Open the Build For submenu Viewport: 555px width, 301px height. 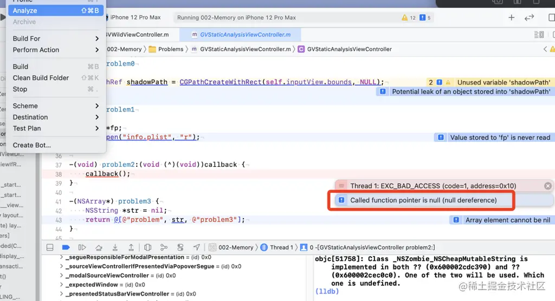coord(56,38)
